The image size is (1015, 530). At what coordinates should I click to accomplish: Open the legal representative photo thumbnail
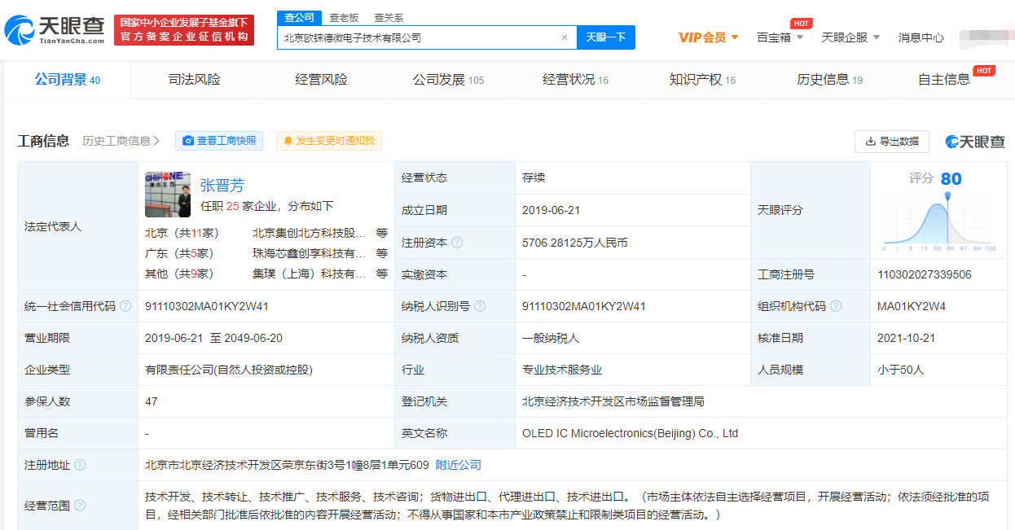click(x=168, y=195)
